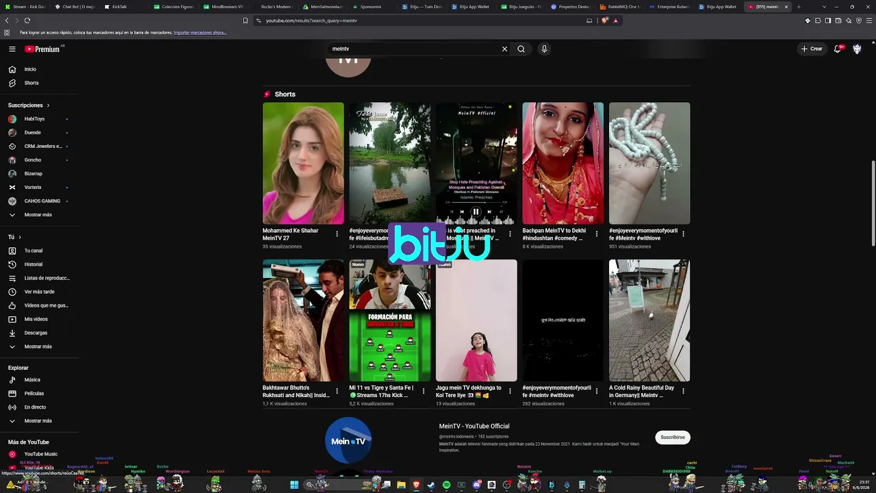Open options for Mohammed Ke Shahar short

(337, 234)
